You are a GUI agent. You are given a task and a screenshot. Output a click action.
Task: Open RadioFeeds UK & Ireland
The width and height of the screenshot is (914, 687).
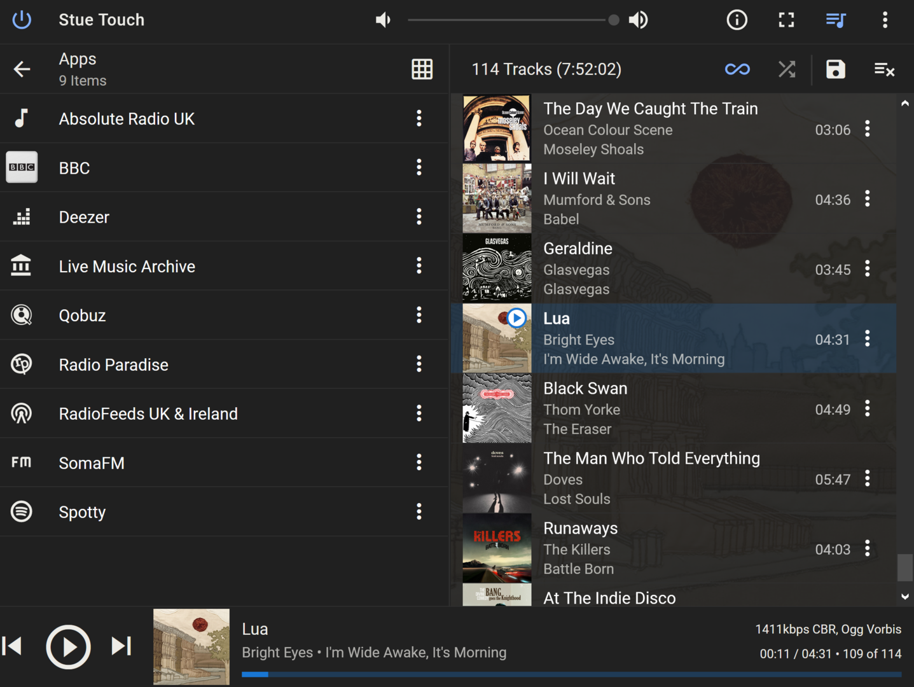pyautogui.click(x=225, y=413)
